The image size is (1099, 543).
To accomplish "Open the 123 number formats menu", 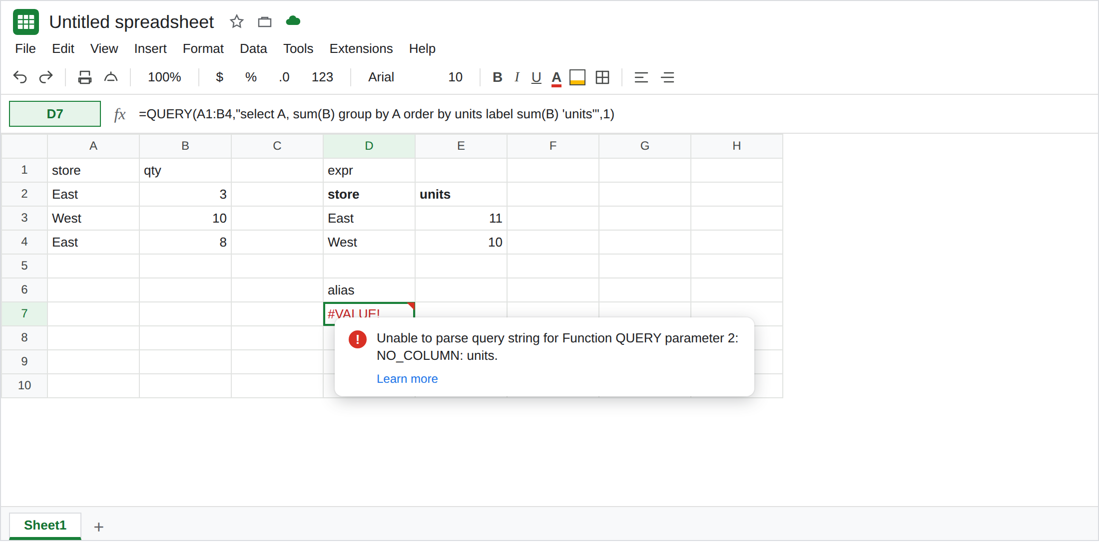I will [x=322, y=77].
